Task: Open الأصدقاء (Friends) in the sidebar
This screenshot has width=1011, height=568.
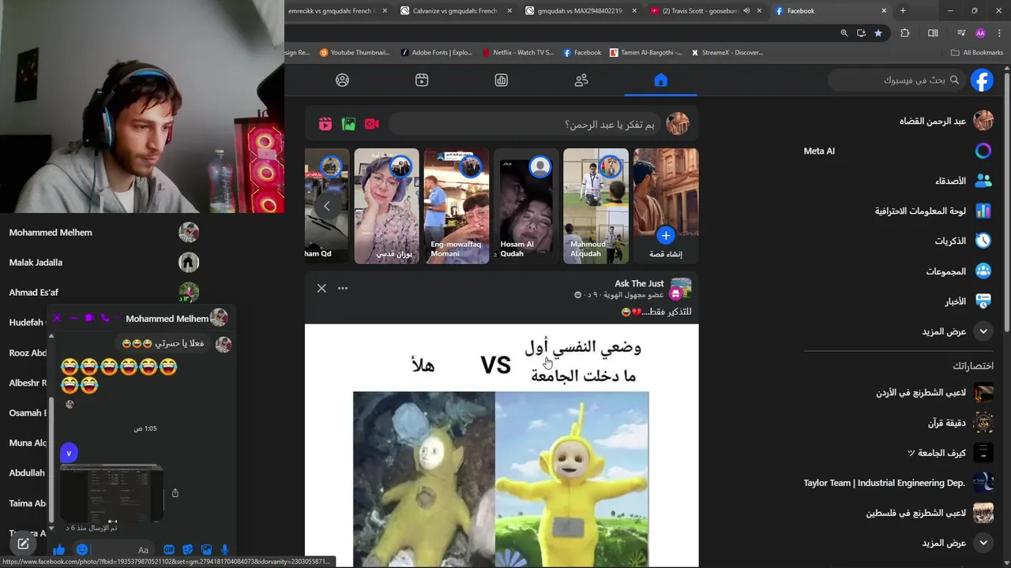Action: coord(899,181)
